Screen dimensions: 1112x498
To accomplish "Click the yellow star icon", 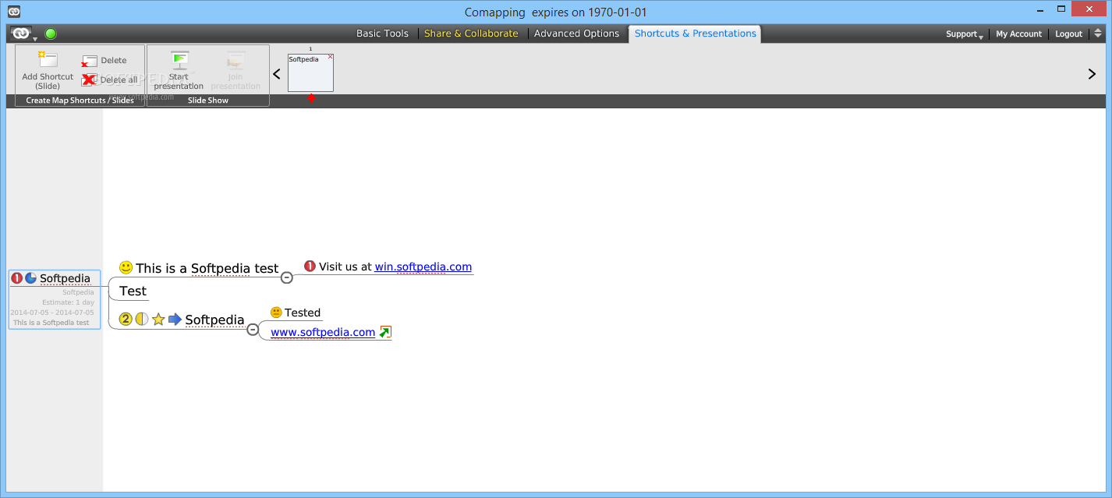I will point(158,319).
